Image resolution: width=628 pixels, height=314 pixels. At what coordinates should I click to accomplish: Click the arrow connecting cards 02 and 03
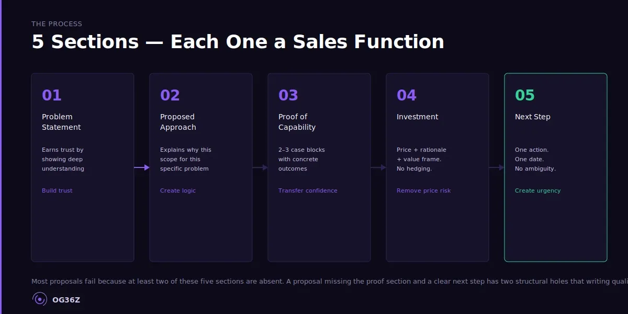(x=260, y=167)
